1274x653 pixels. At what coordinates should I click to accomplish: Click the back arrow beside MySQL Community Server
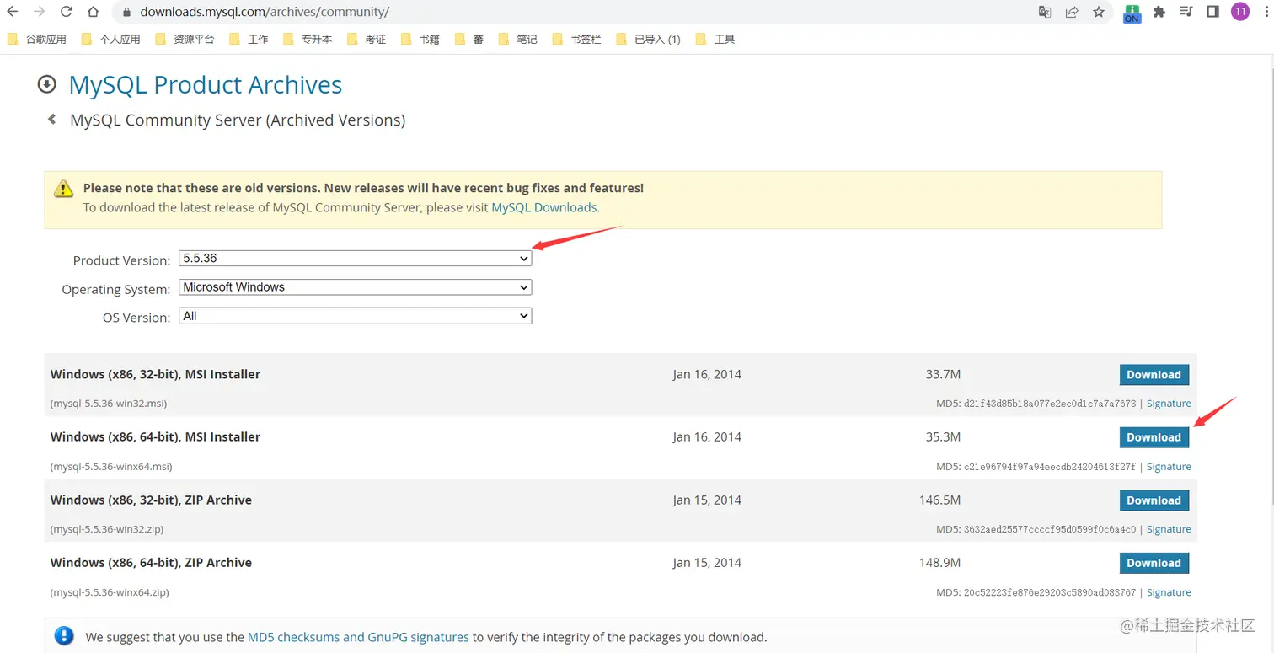click(x=52, y=120)
